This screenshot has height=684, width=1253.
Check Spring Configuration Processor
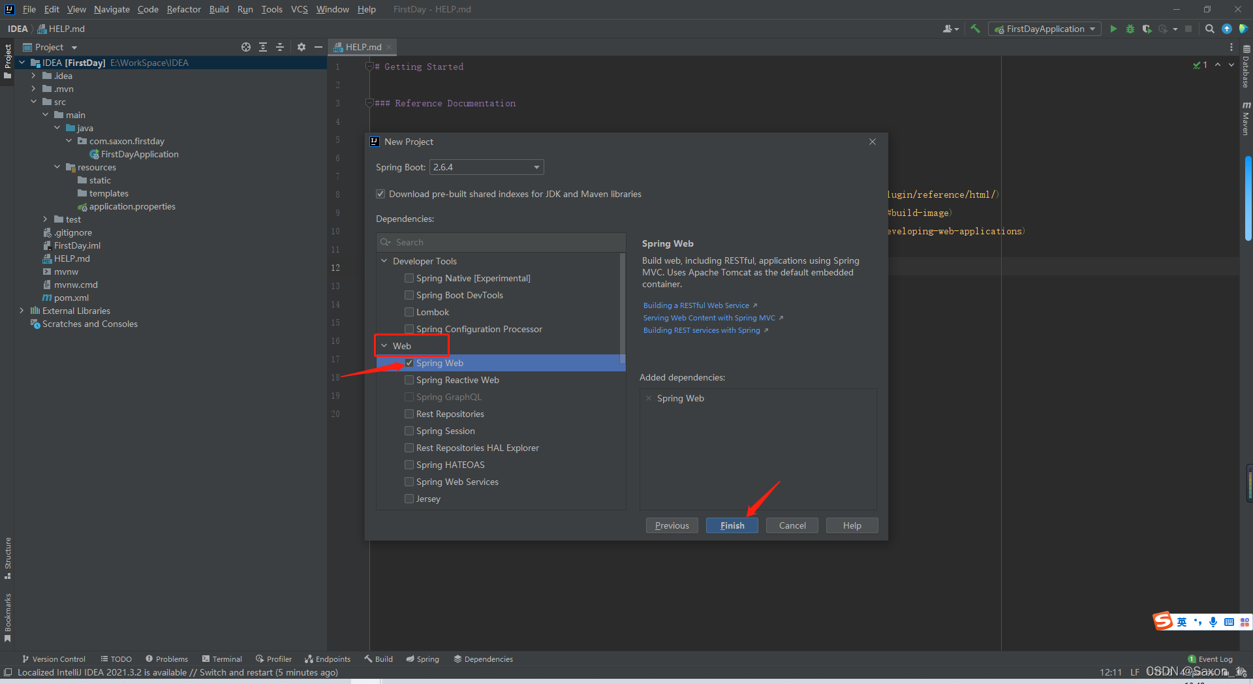pos(409,329)
